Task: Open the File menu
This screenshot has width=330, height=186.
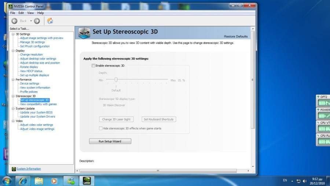Action: 12,13
